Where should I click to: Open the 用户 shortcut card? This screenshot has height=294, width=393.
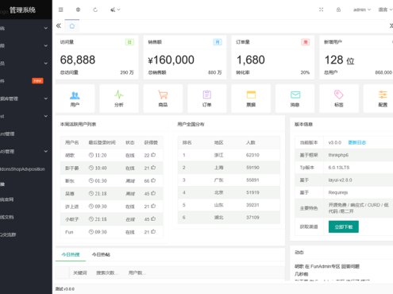coord(75,99)
